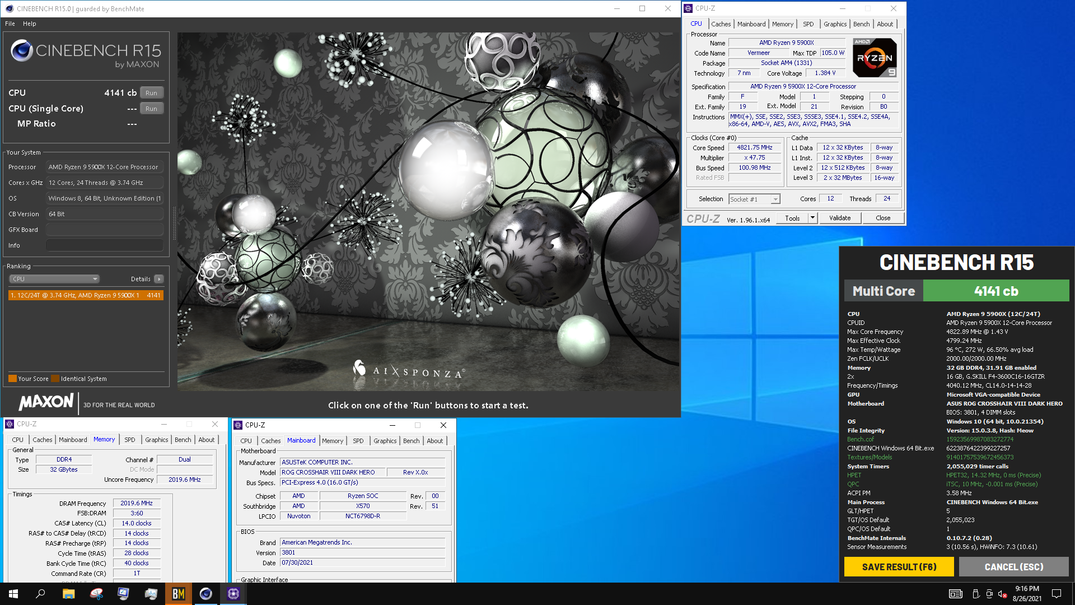This screenshot has height=605, width=1075.
Task: Click the Core Speed 4821.75 MHz value
Action: pos(754,148)
